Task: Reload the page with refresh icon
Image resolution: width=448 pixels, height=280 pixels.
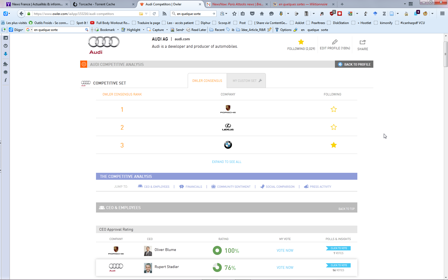Action: coord(154,14)
